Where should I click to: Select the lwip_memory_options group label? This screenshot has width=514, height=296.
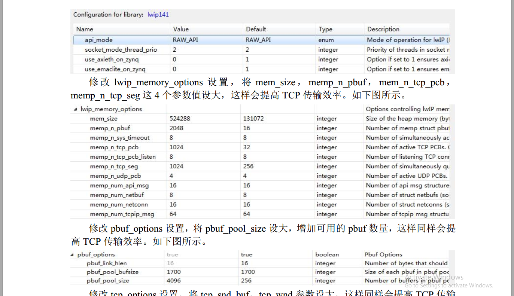pyautogui.click(x=111, y=109)
